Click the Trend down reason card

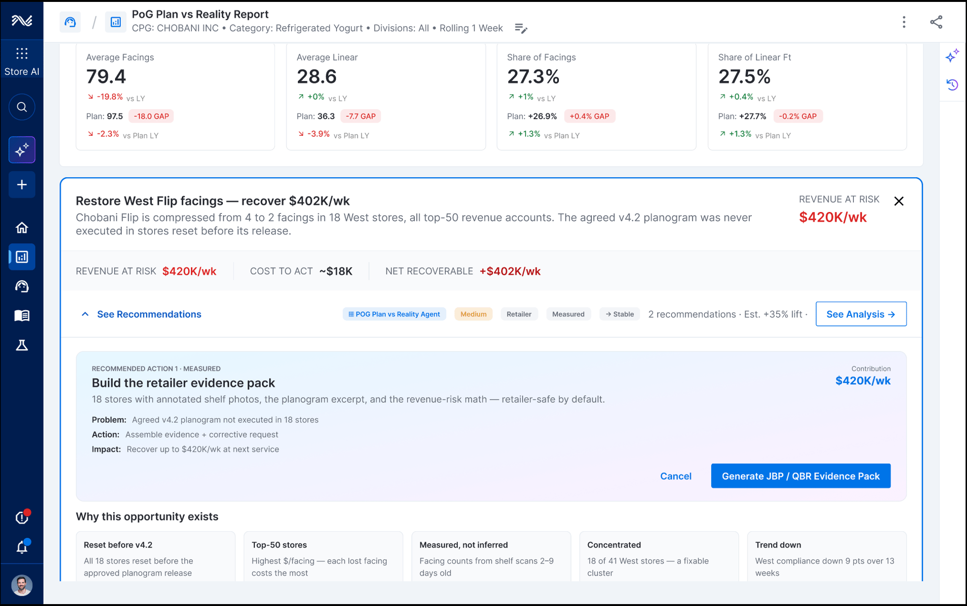(x=827, y=556)
